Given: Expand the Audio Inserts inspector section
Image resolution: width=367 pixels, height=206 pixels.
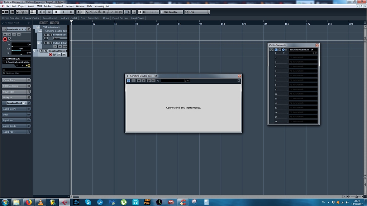Looking at the screenshot, I should pos(16,109).
